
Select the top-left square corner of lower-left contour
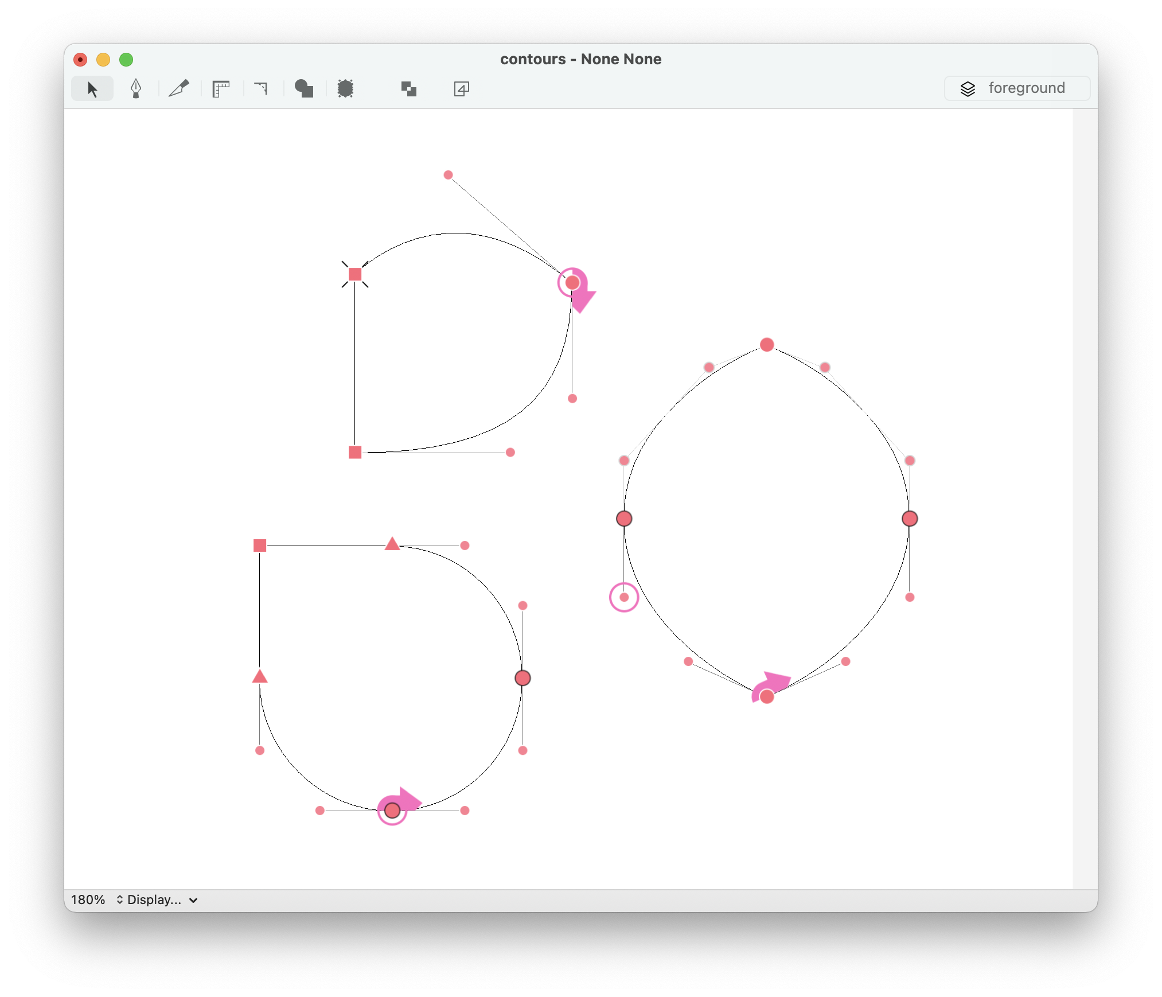[x=260, y=546]
